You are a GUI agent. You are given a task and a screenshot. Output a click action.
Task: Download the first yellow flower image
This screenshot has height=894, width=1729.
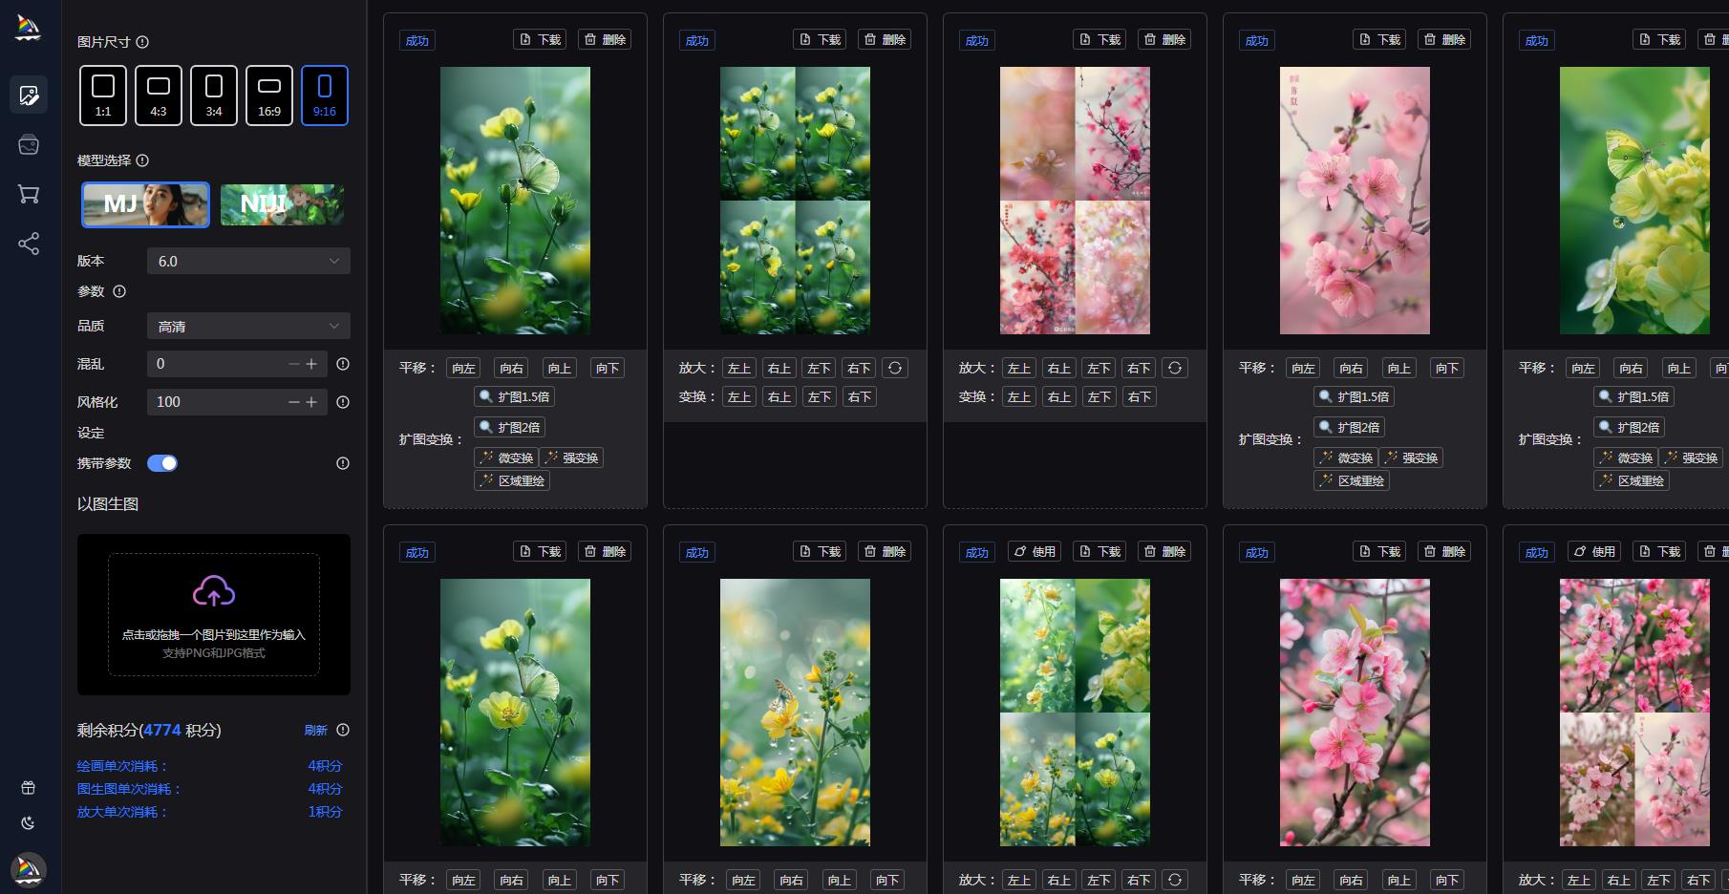point(540,39)
